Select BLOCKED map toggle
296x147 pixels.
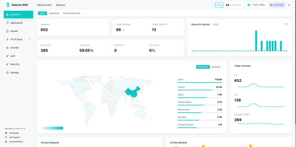click(x=216, y=67)
